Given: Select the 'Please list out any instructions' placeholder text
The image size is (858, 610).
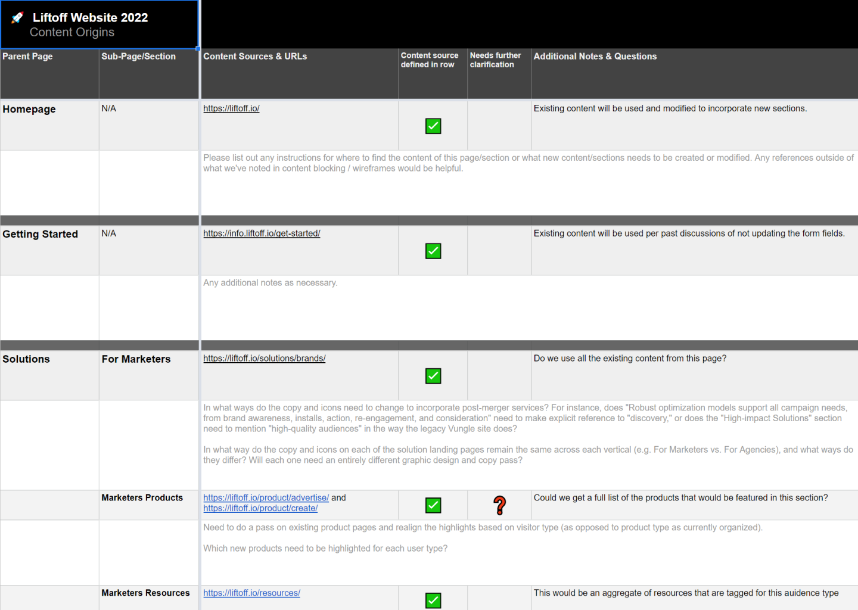Looking at the screenshot, I should [529, 163].
